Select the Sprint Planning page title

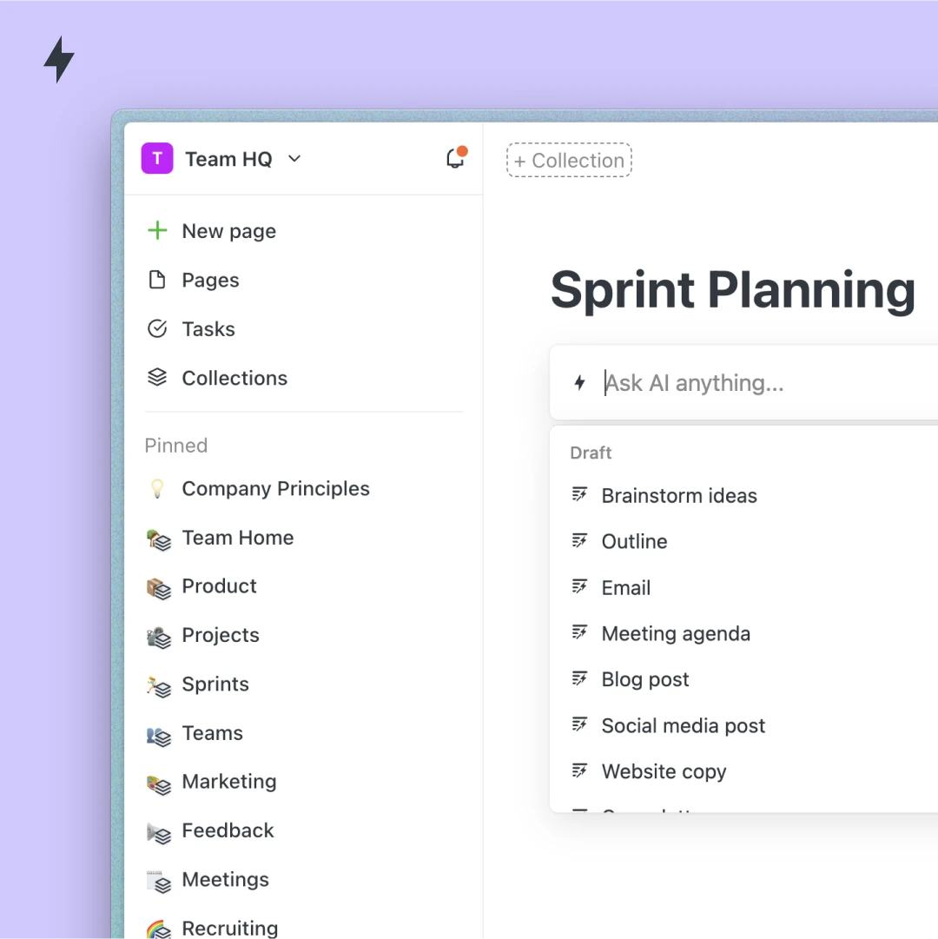pyautogui.click(x=734, y=290)
